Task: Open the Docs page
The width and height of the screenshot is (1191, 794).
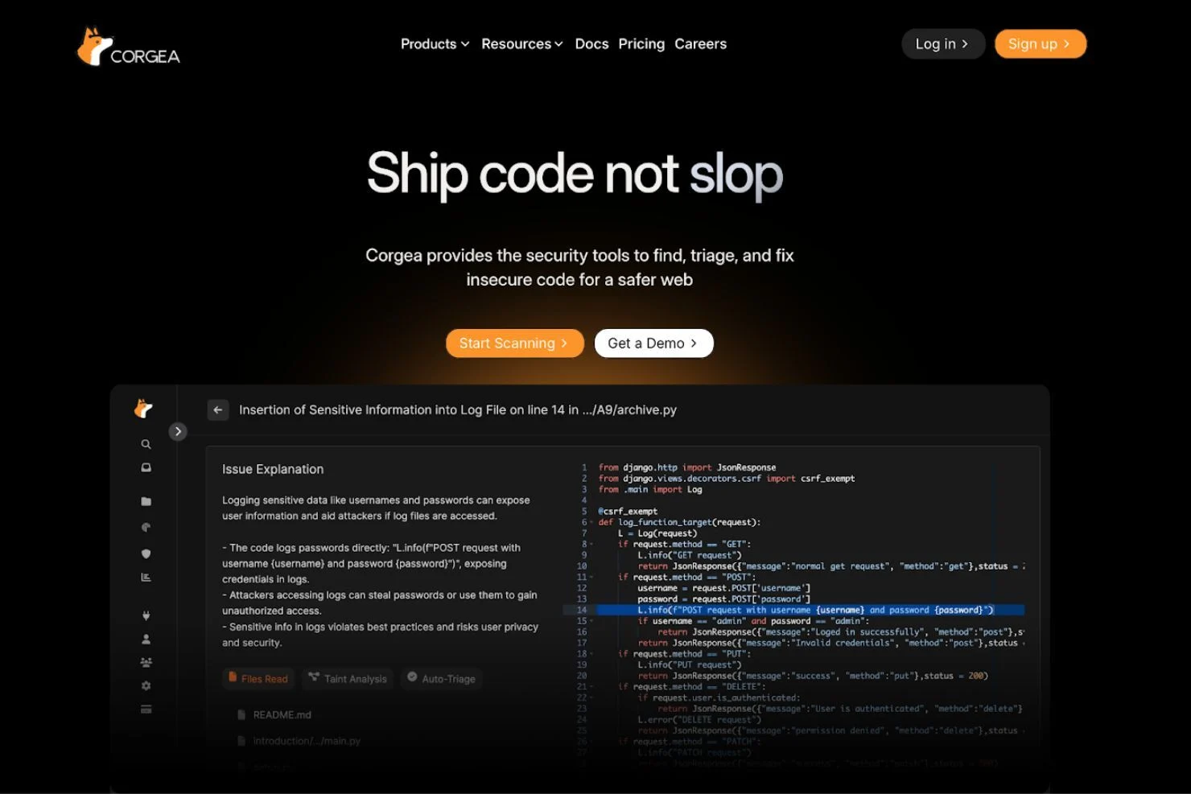Action: tap(591, 44)
